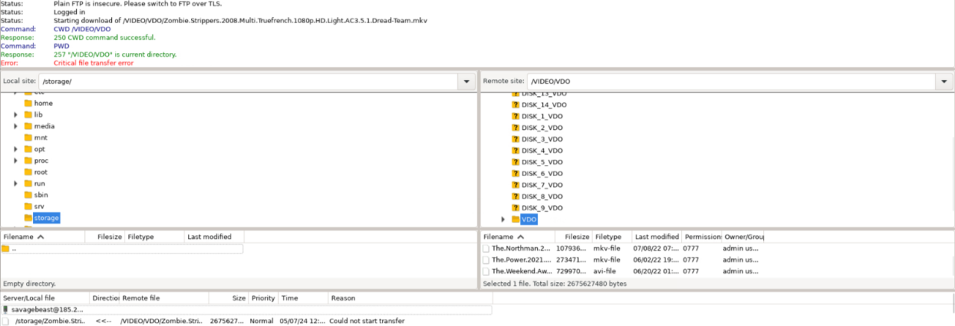Expand the VDO folder in remote tree
Screen dimensions: 955x326
[503, 219]
